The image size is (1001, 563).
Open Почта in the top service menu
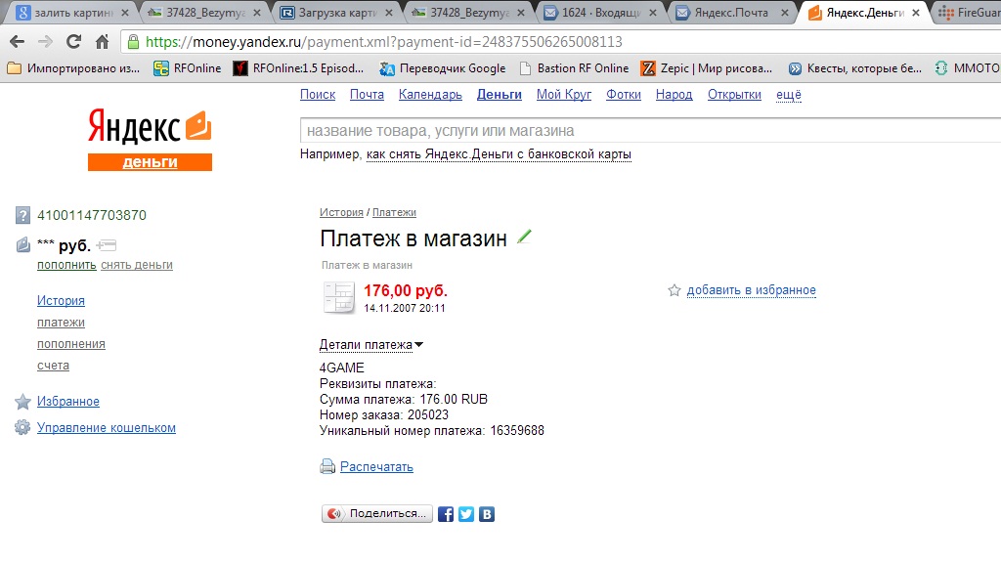coord(367,95)
